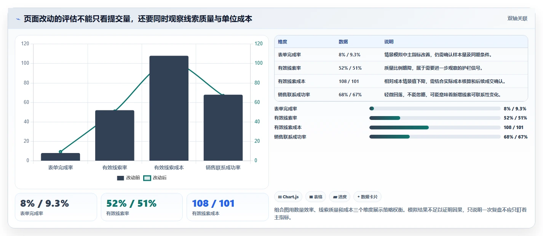Click the x-axis label 有效线索成本
This screenshot has height=236, width=543.
pos(169,167)
